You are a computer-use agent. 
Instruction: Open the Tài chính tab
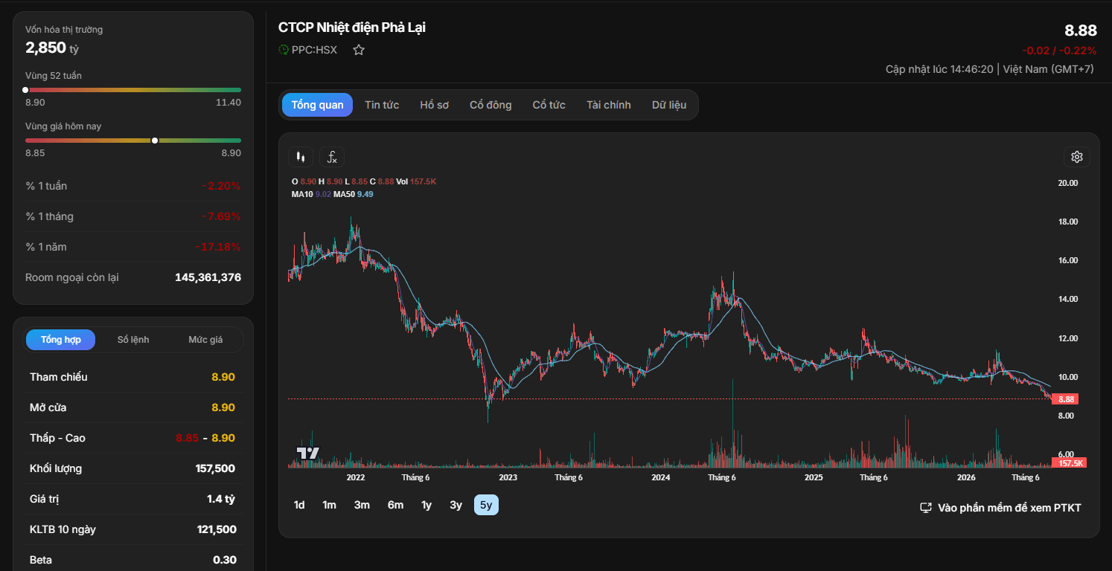[x=608, y=105]
